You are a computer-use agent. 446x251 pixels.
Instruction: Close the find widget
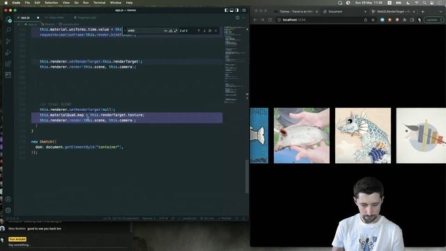tap(215, 31)
